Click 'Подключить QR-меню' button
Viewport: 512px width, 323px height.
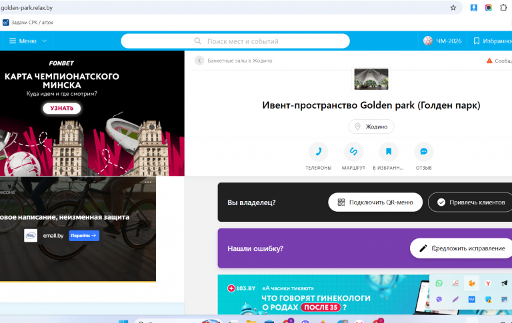pyautogui.click(x=375, y=202)
